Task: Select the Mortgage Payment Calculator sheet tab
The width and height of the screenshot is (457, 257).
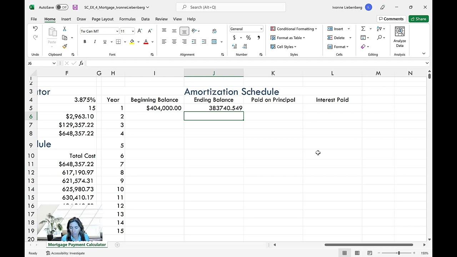Action: tap(77, 245)
